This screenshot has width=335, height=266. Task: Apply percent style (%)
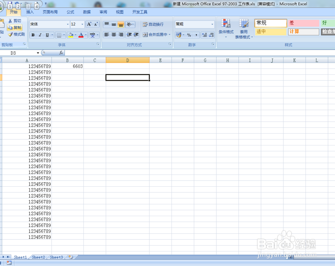point(189,35)
